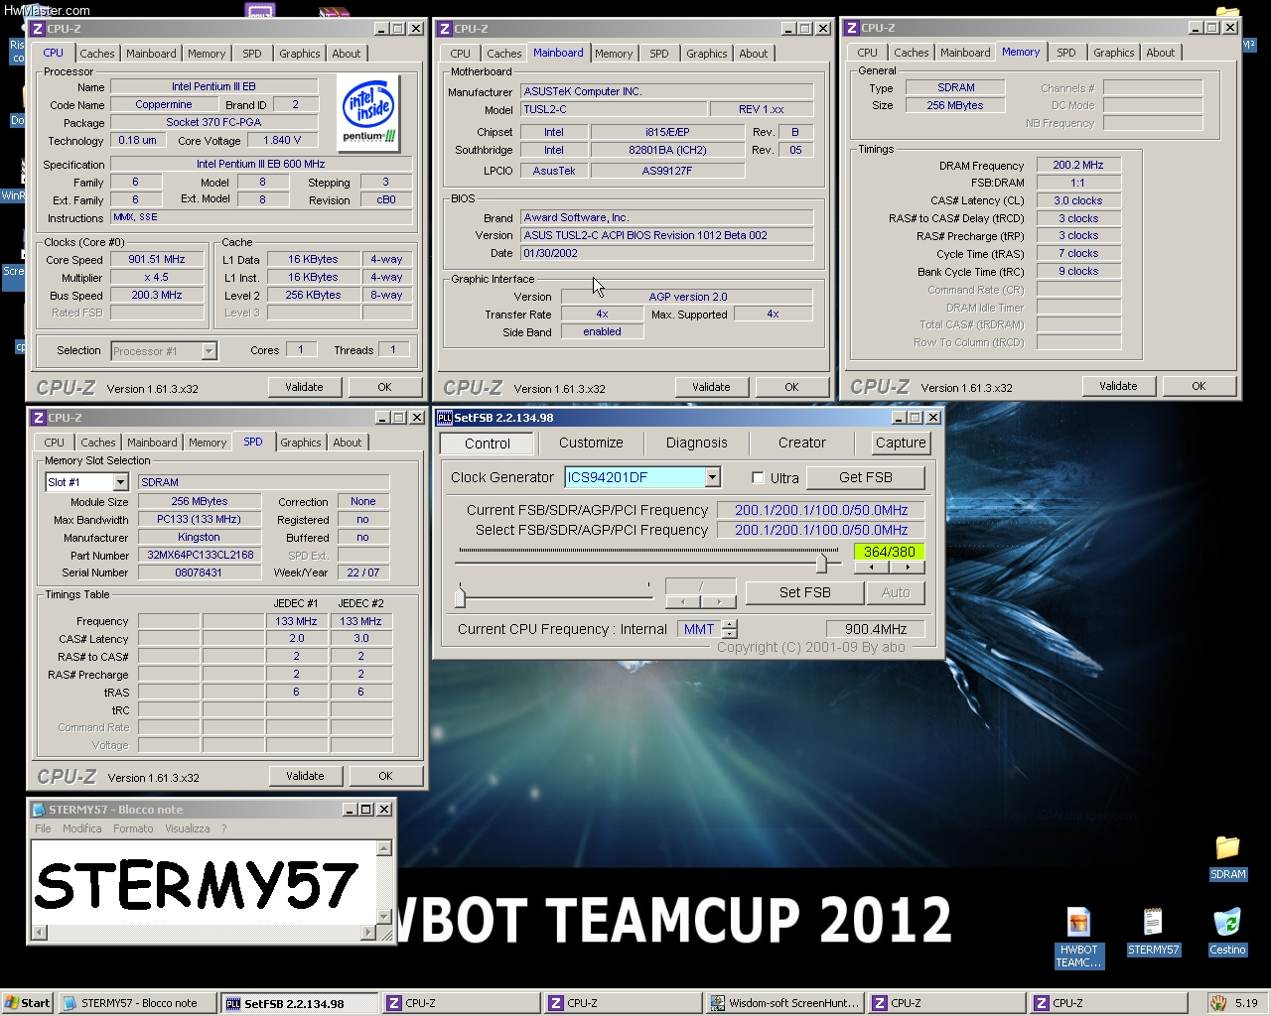Open the STERMY57 text file desktop icon
1271x1016 pixels.
[x=1153, y=931]
